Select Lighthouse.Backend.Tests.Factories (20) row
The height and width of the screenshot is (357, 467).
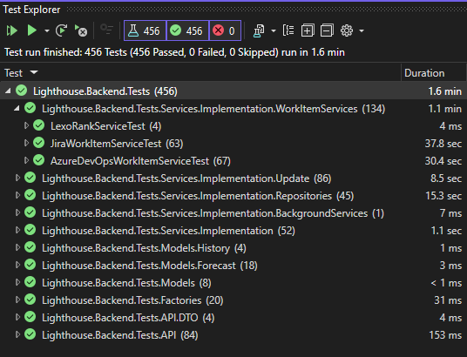(x=233, y=300)
